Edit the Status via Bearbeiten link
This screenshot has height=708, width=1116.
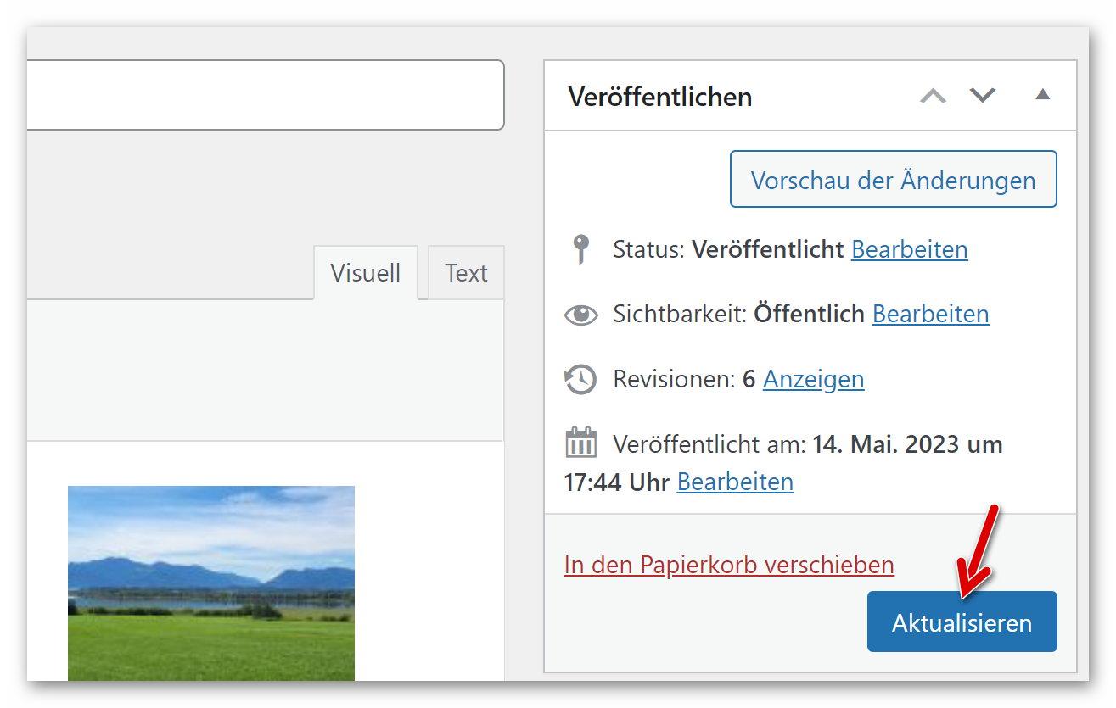pos(909,249)
